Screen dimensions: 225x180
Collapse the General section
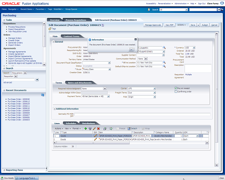tap(53, 41)
